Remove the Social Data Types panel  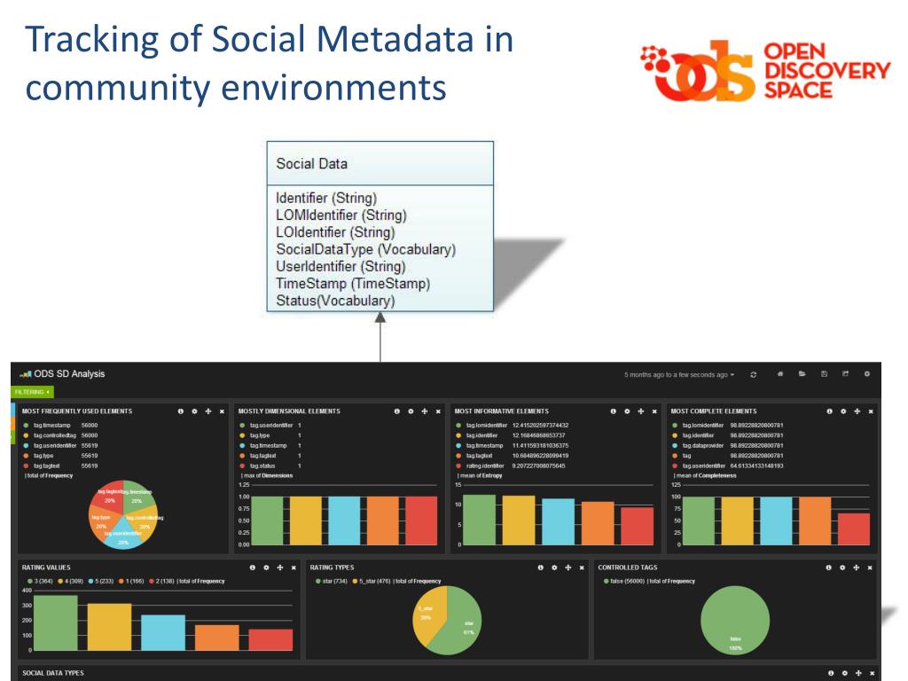click(873, 673)
